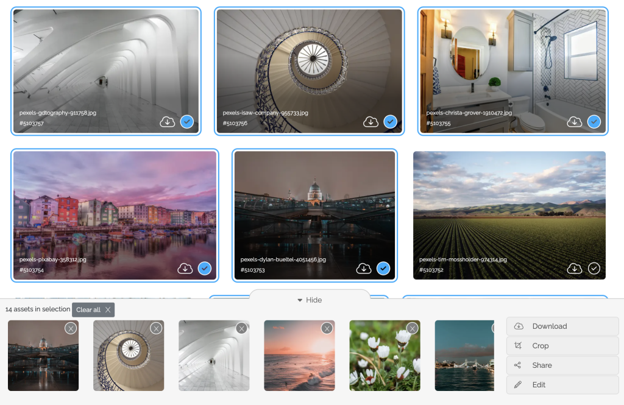Deselect pexels-isaw-company-955733.jpg checkmark
Screen dimensions: 624x405
click(x=391, y=122)
